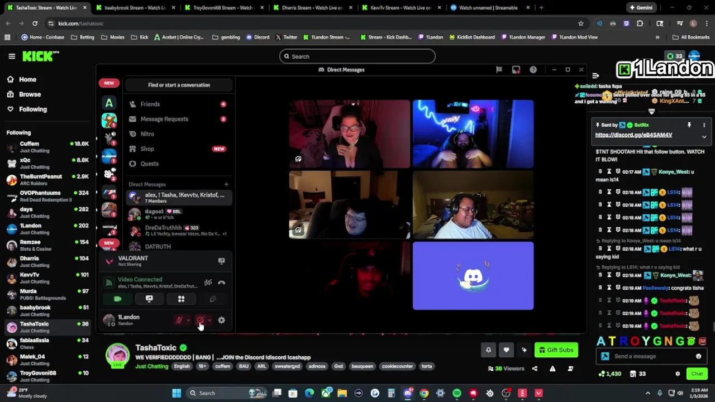The height and width of the screenshot is (402, 715).
Task: Click Send a message chat input
Action: [x=651, y=356]
